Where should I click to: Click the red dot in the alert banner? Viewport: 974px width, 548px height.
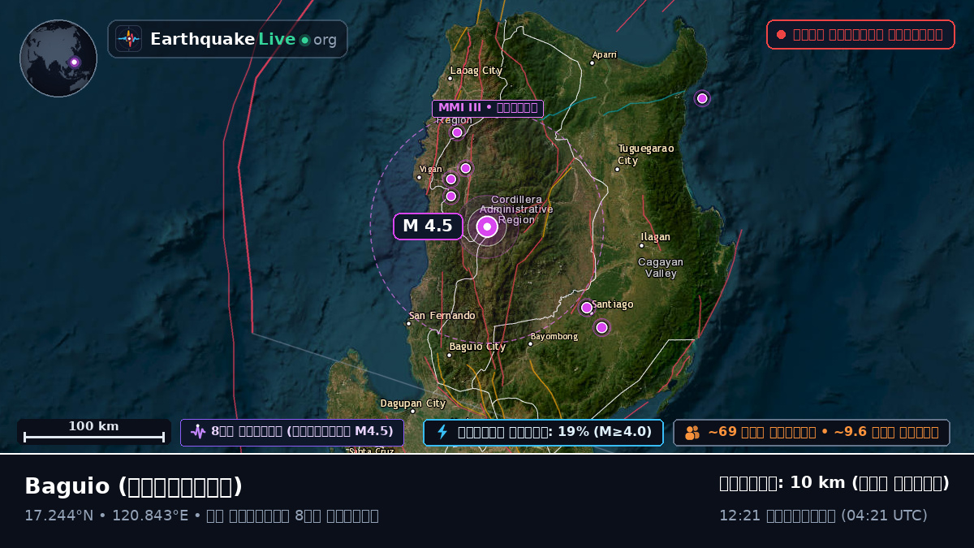click(x=781, y=34)
